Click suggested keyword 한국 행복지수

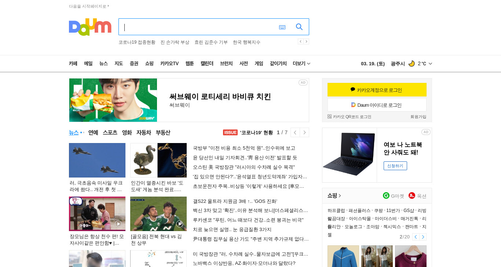246,42
